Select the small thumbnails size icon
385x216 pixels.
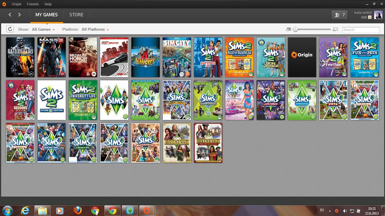[288, 29]
